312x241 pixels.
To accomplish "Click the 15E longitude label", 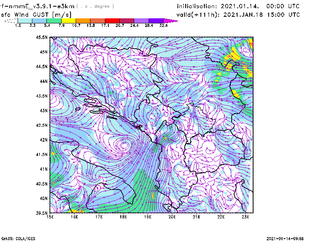I will pyautogui.click(x=50, y=217).
